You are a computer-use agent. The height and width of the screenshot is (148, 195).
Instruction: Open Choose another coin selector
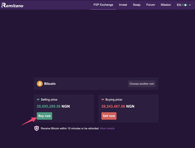click(142, 84)
